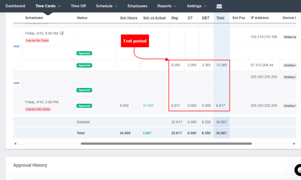Select Friday, 4/10, 5:00 PM text
This screenshot has width=301, height=180.
click(41, 102)
